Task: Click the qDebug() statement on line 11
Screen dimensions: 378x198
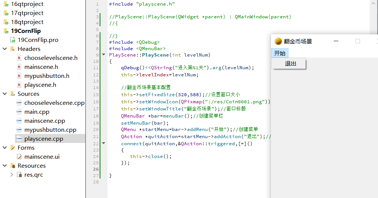Action: 187,68
